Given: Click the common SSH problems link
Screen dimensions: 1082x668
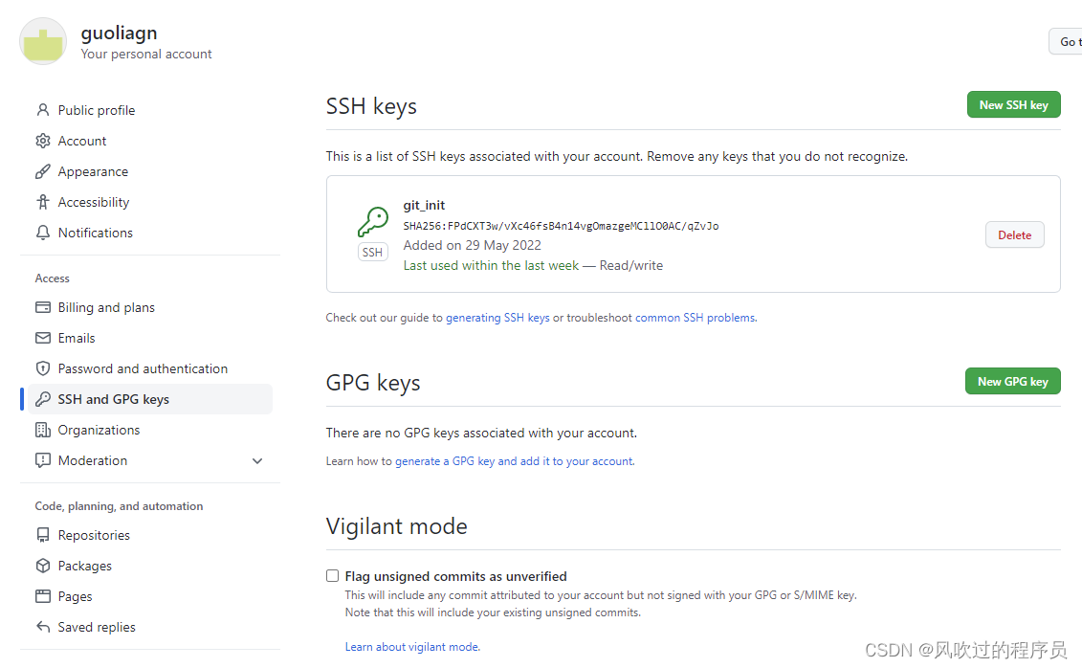Looking at the screenshot, I should coord(696,317).
